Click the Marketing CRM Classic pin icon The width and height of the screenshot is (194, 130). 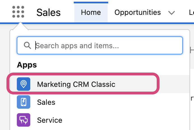(24, 84)
